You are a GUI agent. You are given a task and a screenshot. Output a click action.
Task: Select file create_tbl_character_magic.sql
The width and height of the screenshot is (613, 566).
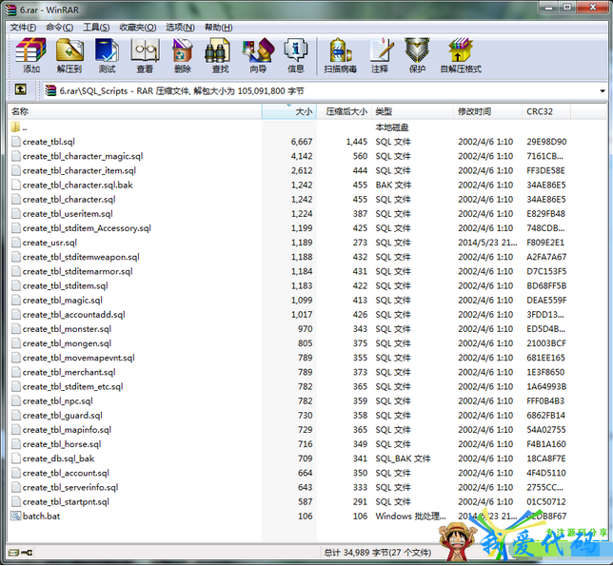(83, 156)
